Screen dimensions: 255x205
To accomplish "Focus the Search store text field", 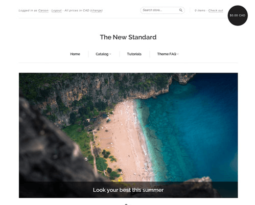I will pyautogui.click(x=160, y=10).
